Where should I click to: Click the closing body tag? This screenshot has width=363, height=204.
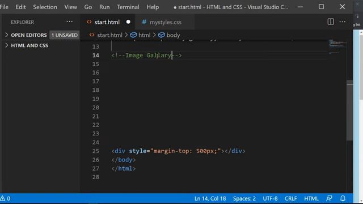click(124, 160)
